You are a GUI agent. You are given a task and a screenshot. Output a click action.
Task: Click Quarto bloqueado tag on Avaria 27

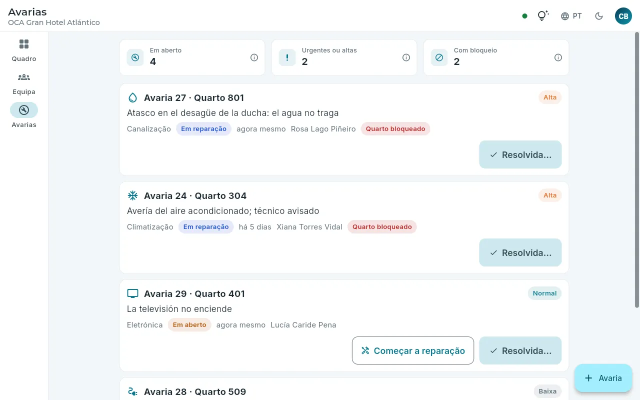[395, 129]
